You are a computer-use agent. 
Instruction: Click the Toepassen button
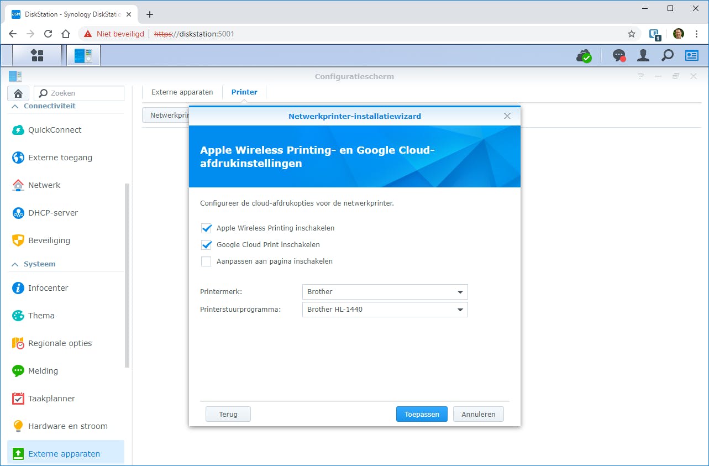click(x=421, y=413)
